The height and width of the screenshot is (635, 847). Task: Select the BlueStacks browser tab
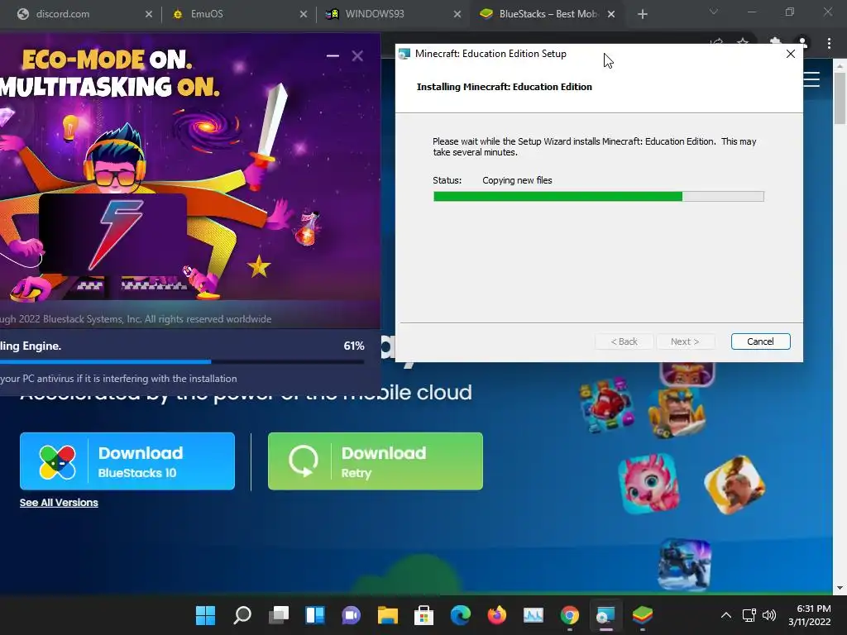pyautogui.click(x=546, y=14)
